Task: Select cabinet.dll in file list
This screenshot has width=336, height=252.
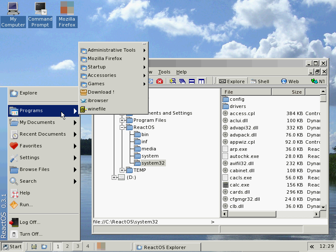Action: tap(239, 171)
